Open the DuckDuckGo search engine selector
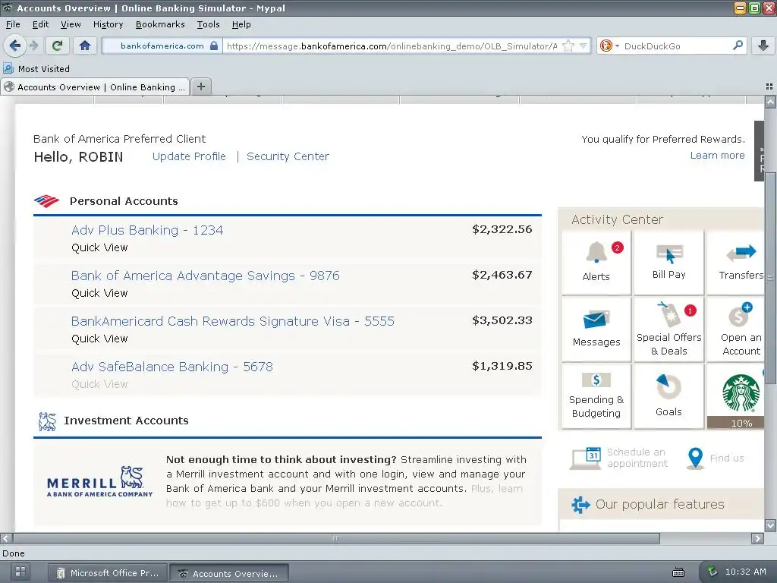The image size is (777, 583). [609, 46]
